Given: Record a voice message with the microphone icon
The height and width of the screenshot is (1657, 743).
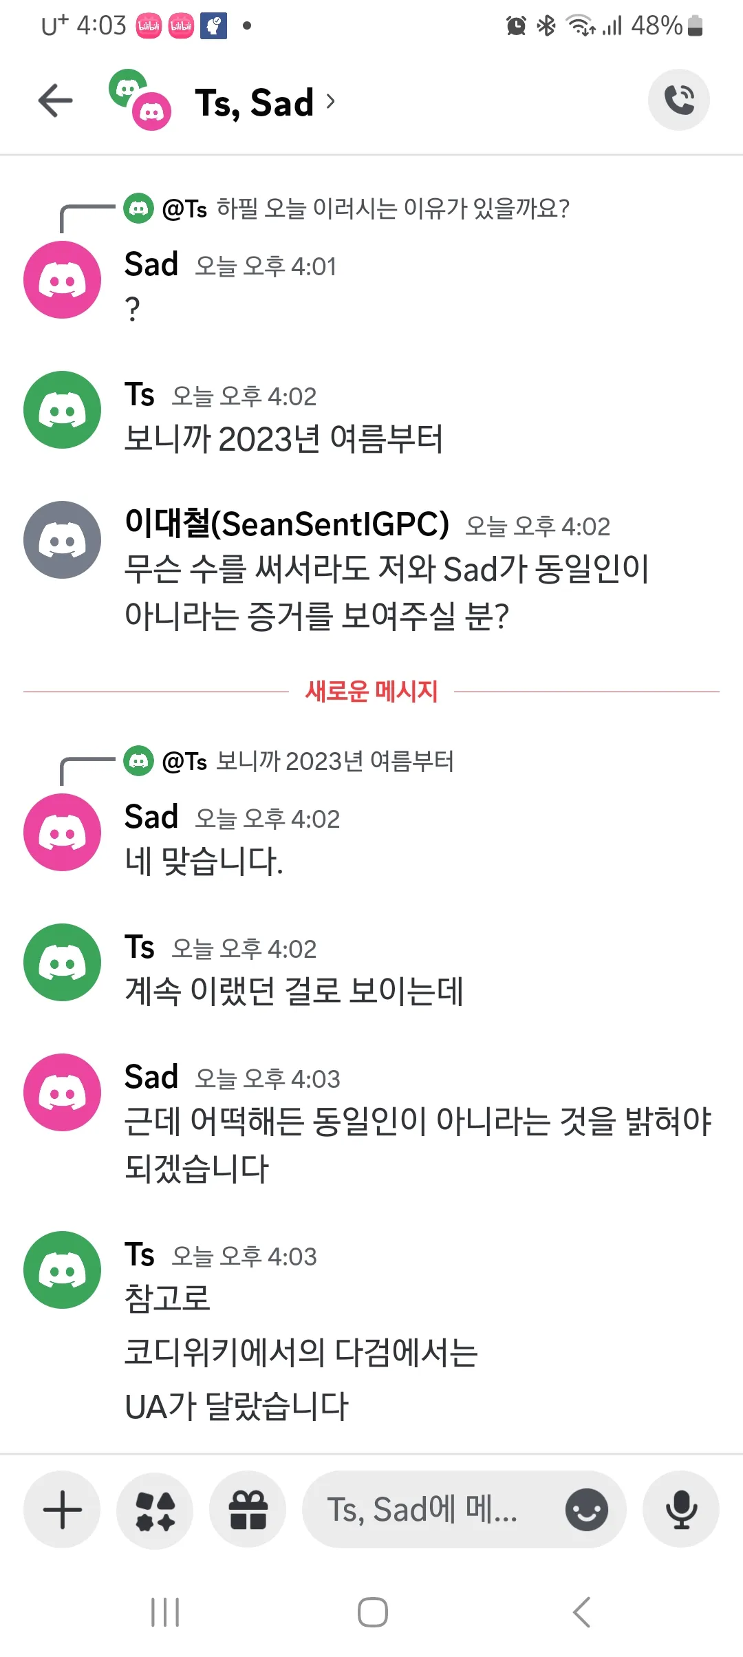Looking at the screenshot, I should coord(680,1509).
